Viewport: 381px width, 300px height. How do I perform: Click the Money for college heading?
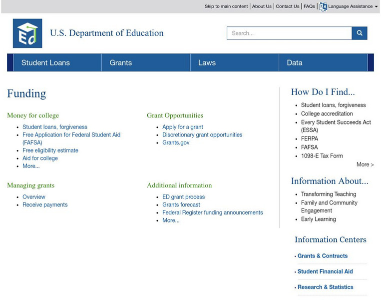(x=33, y=115)
